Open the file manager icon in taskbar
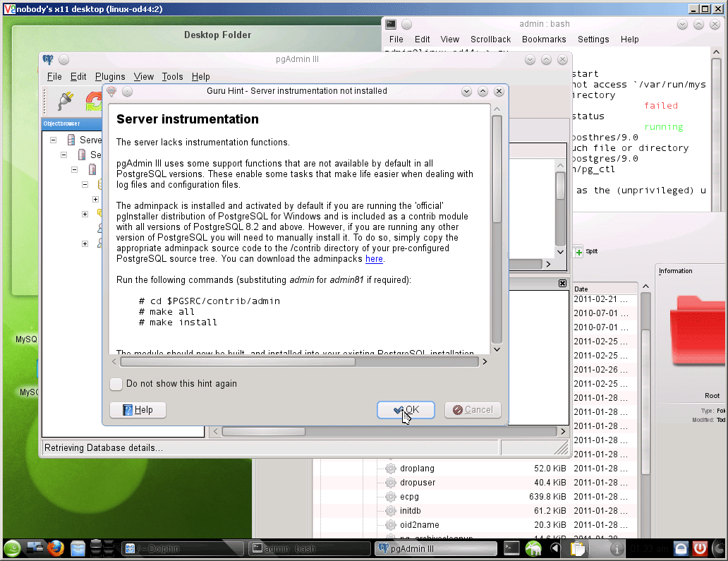The height and width of the screenshot is (561, 728). pos(78,549)
